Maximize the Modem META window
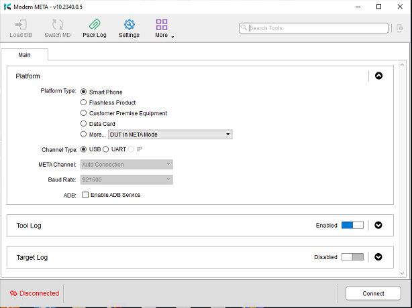 click(x=378, y=7)
